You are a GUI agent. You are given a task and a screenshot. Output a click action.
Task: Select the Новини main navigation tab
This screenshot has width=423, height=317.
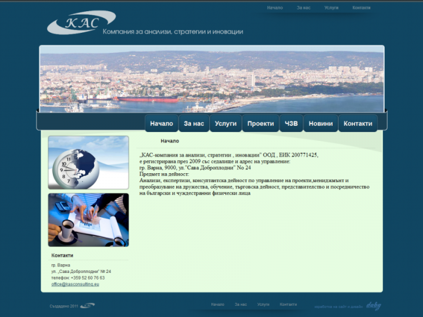click(321, 123)
